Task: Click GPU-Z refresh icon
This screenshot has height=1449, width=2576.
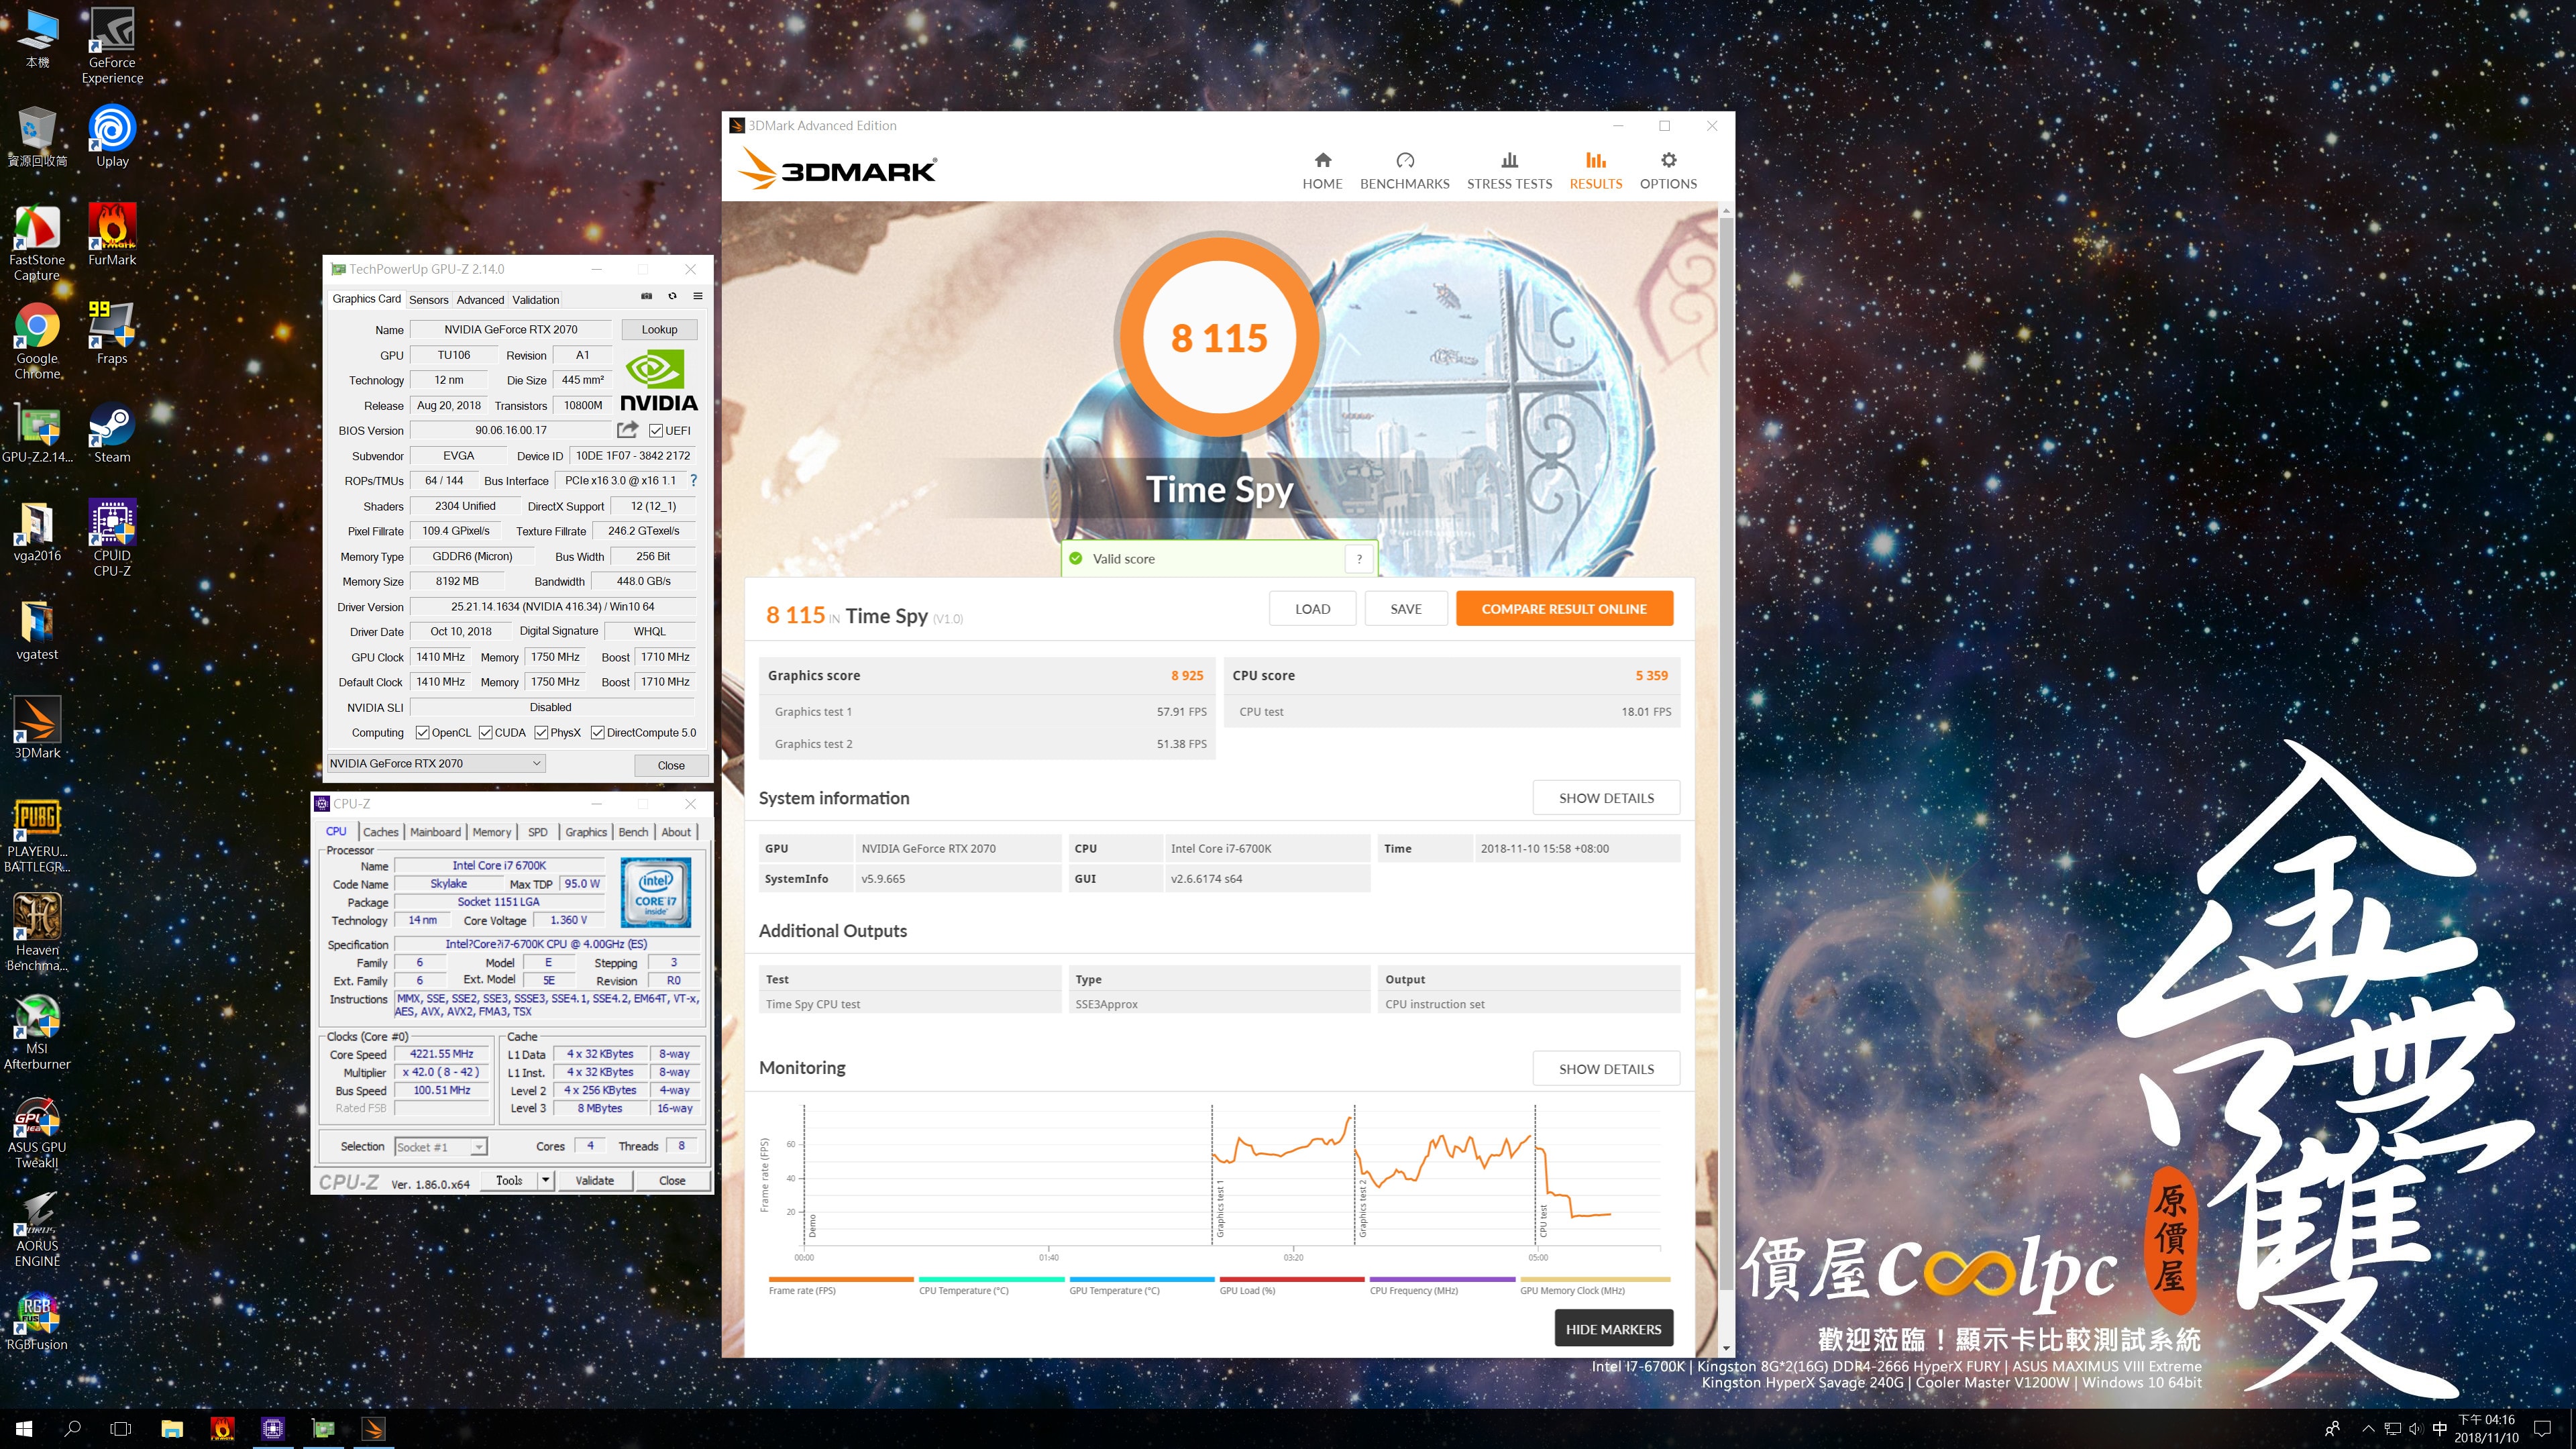Action: [x=672, y=297]
